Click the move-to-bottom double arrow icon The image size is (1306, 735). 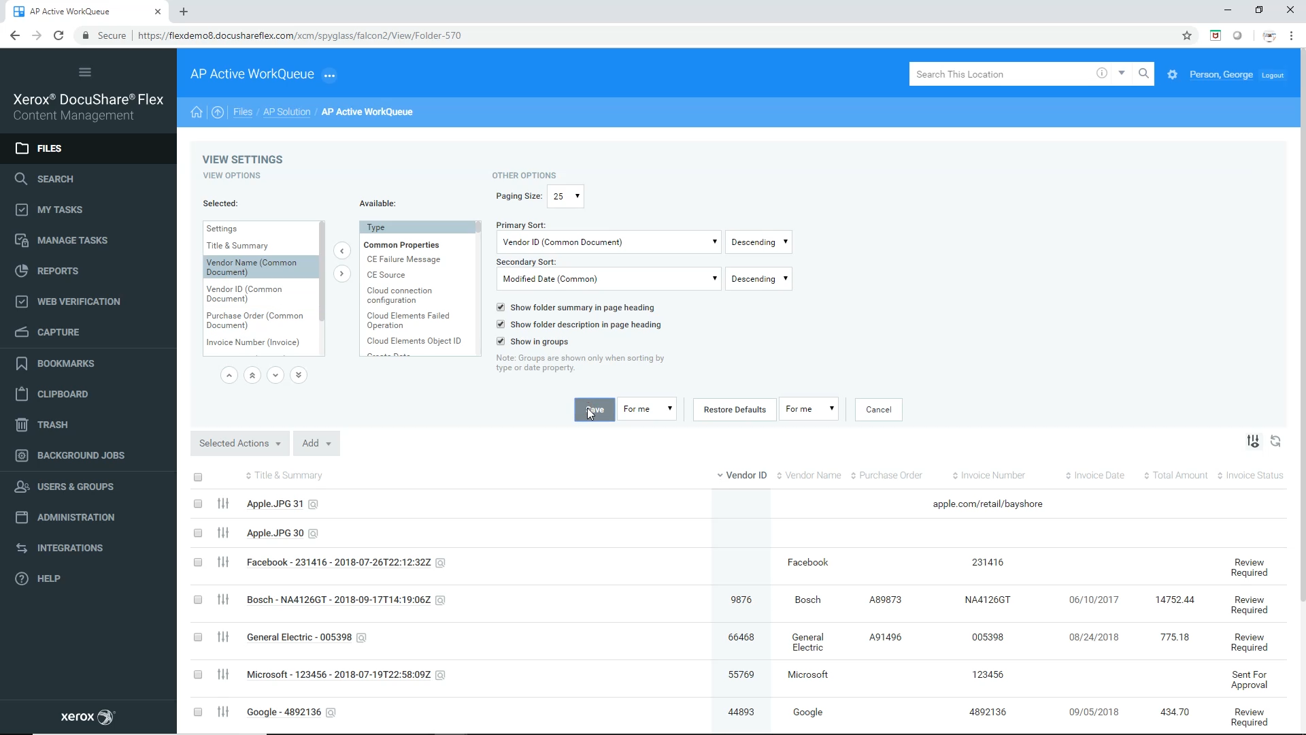point(299,375)
